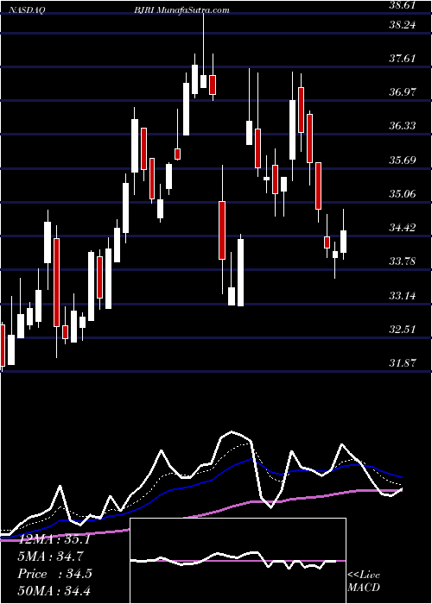
Task: Select the 33.14 price axis label
Action: click(x=403, y=296)
